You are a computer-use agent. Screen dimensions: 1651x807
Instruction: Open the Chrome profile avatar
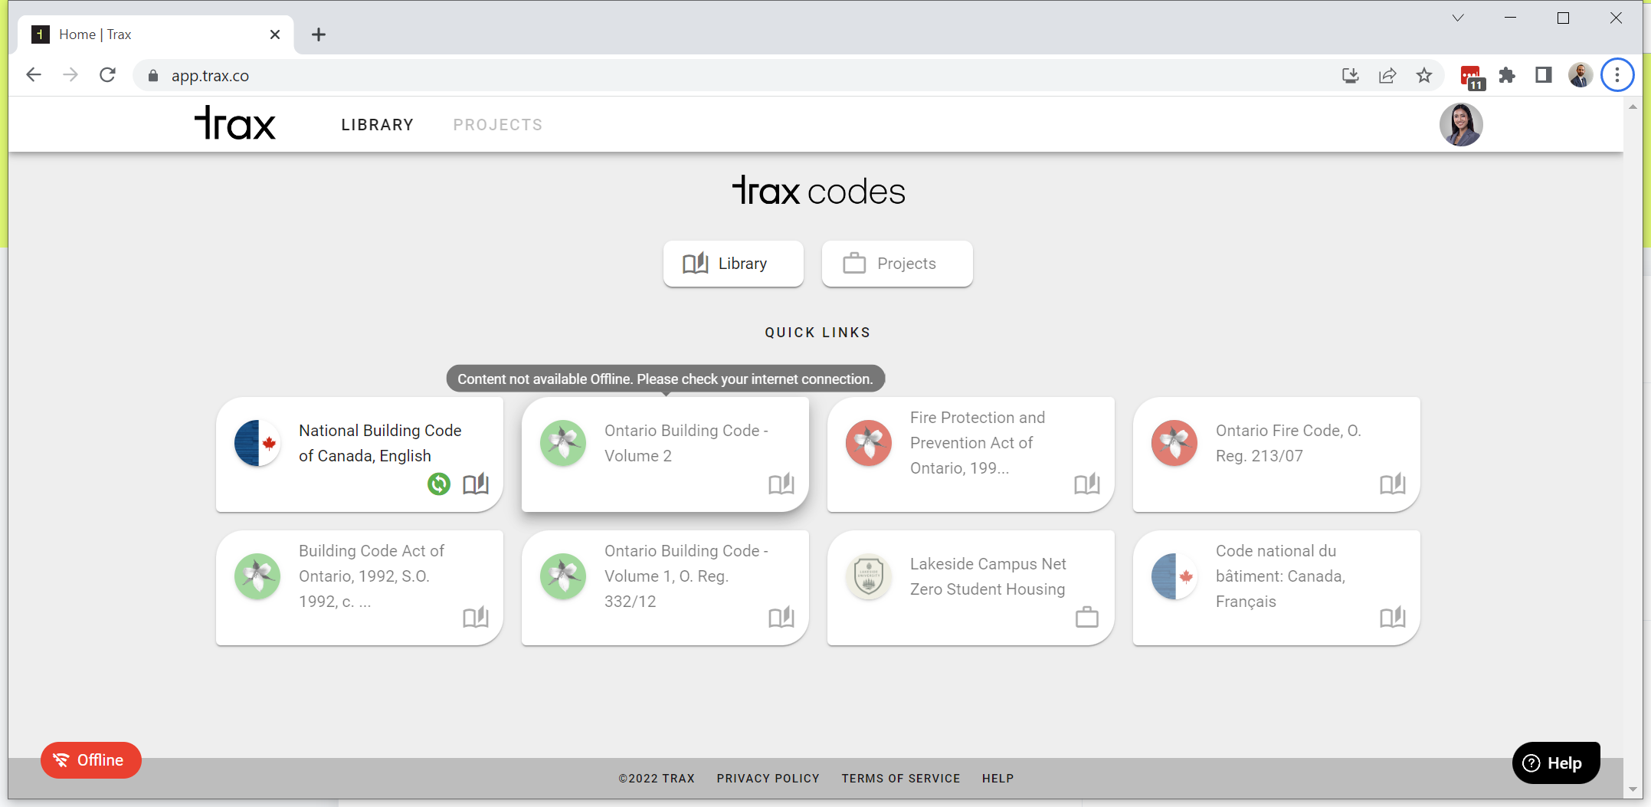tap(1581, 75)
